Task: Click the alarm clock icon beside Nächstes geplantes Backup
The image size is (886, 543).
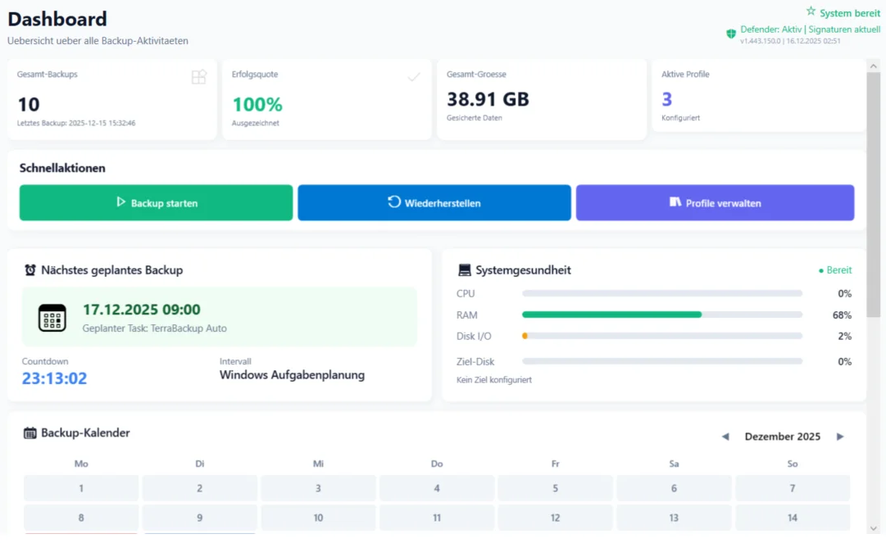Action: point(30,270)
